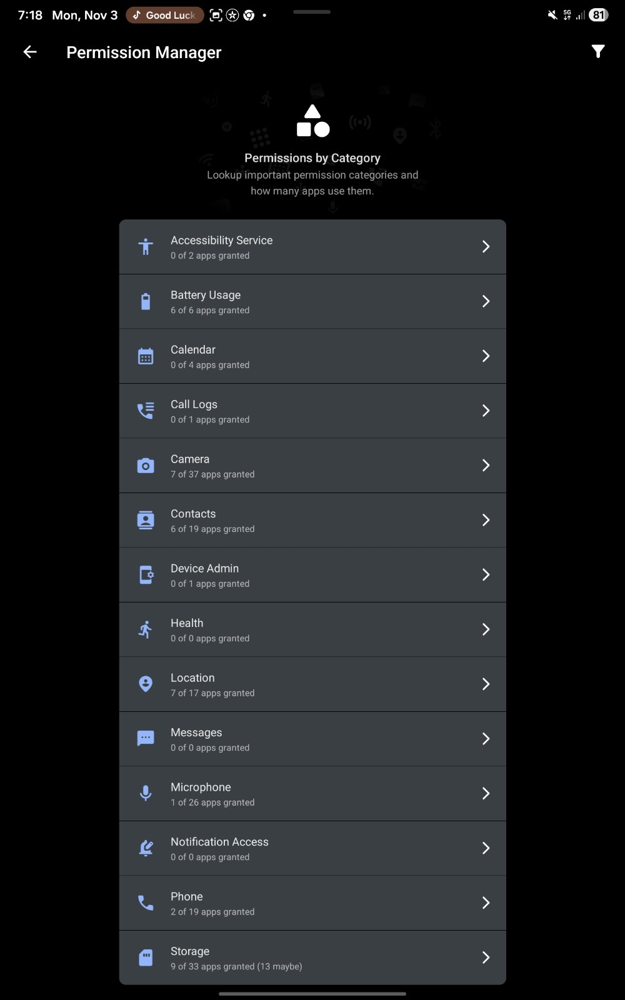Tap the Battery Usage battery icon
625x1000 pixels.
(x=146, y=301)
